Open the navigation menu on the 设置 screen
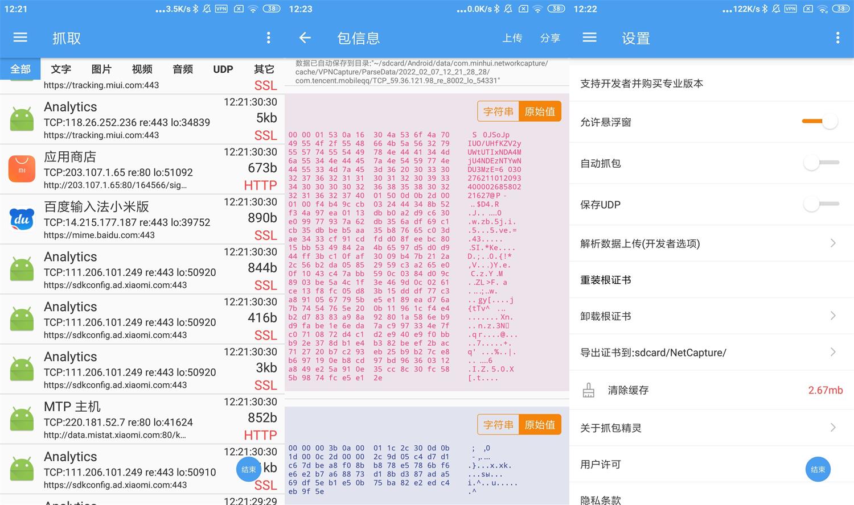Viewport: 854px width, 505px height. pos(589,38)
